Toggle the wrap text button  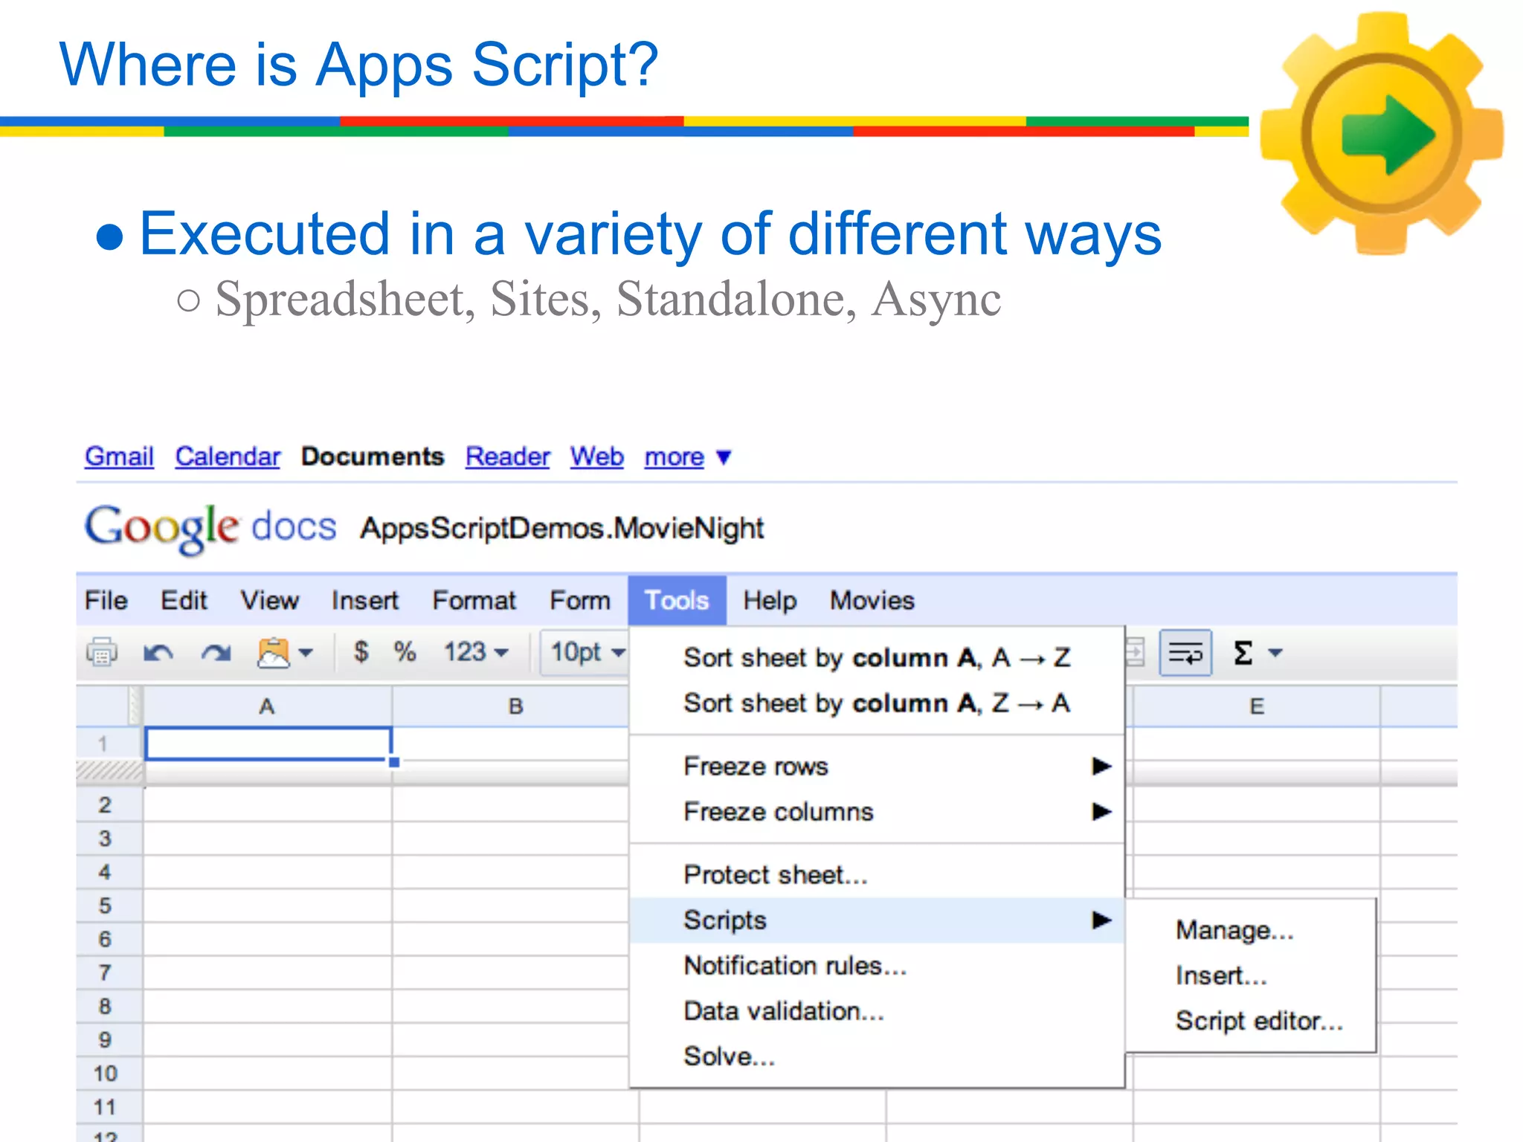point(1185,653)
